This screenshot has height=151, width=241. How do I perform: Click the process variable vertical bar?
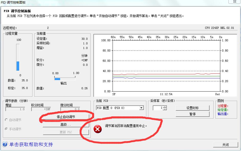tap(18, 57)
